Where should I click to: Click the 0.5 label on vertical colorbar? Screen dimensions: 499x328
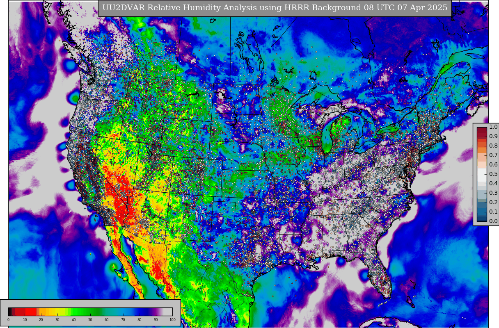point(493,174)
